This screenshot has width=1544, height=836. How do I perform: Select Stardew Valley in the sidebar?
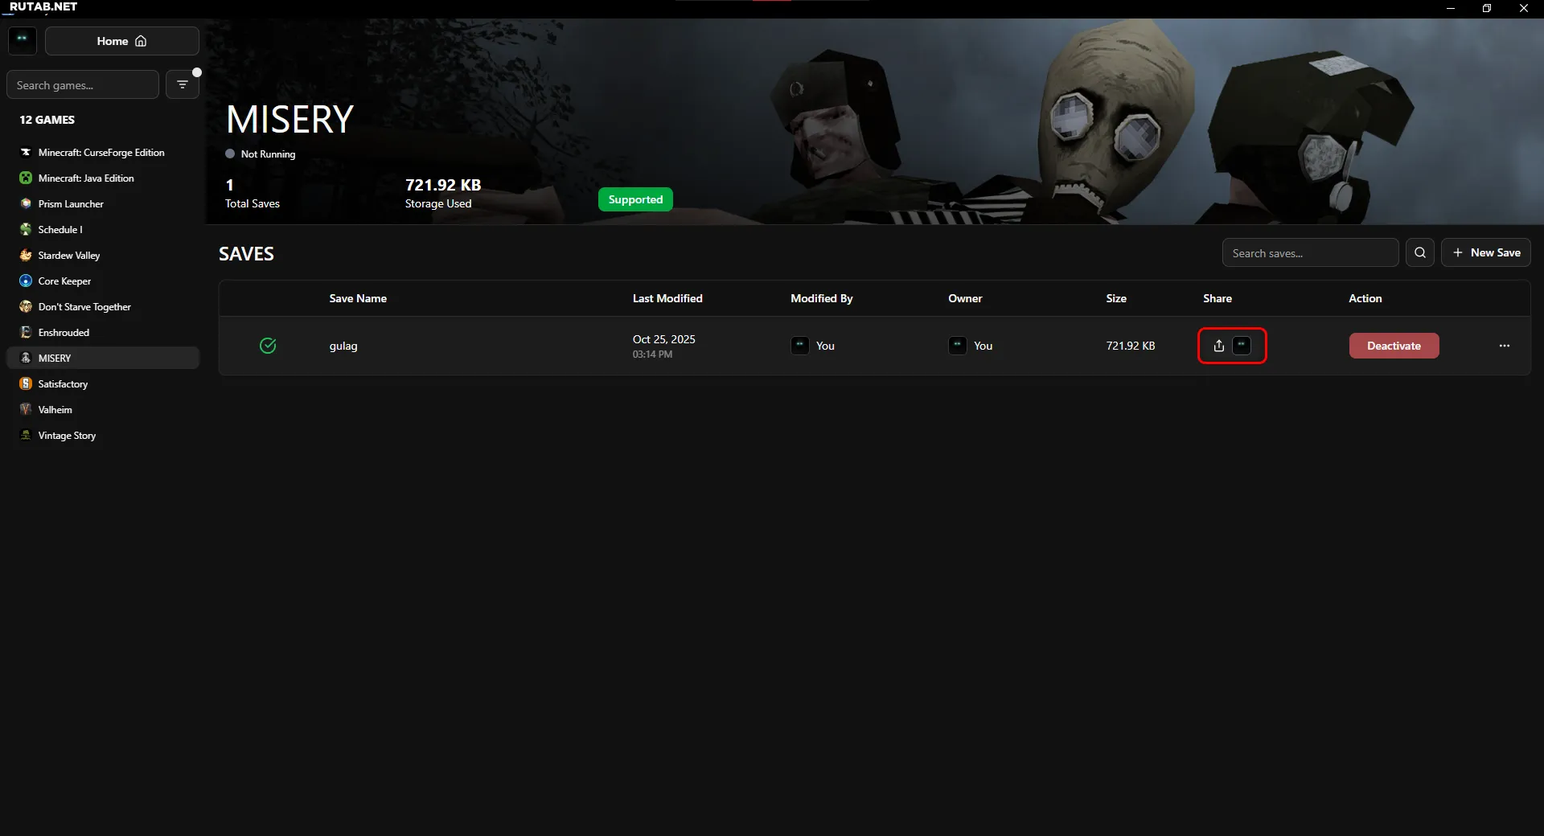[x=69, y=256]
